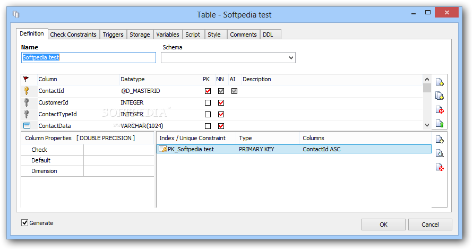
Task: Select the PK_Softpedia test index row
Action: click(294, 149)
